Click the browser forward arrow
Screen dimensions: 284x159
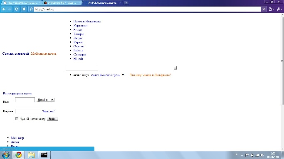click(10, 9)
